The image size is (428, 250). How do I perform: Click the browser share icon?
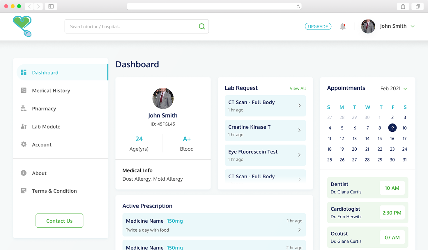click(403, 6)
